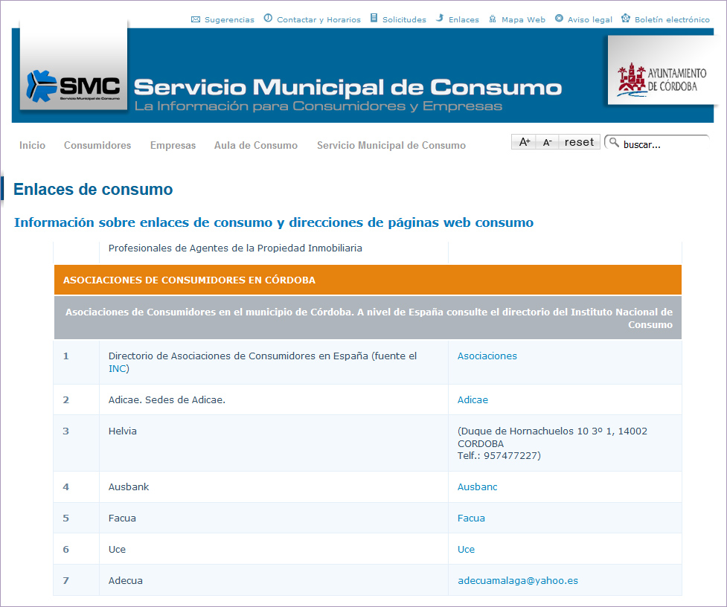This screenshot has height=607, width=727.
Task: Open the Consumidores menu
Action: (97, 146)
